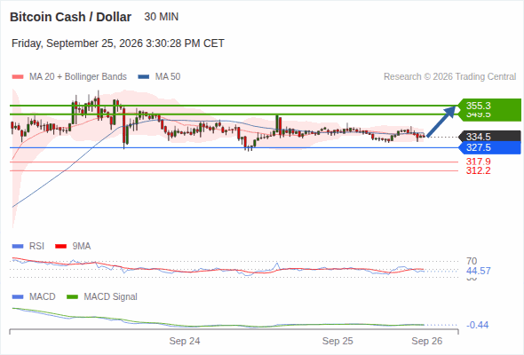Click the Sep 26 date axis label
Screen dimensions: 524x355
tap(427, 341)
